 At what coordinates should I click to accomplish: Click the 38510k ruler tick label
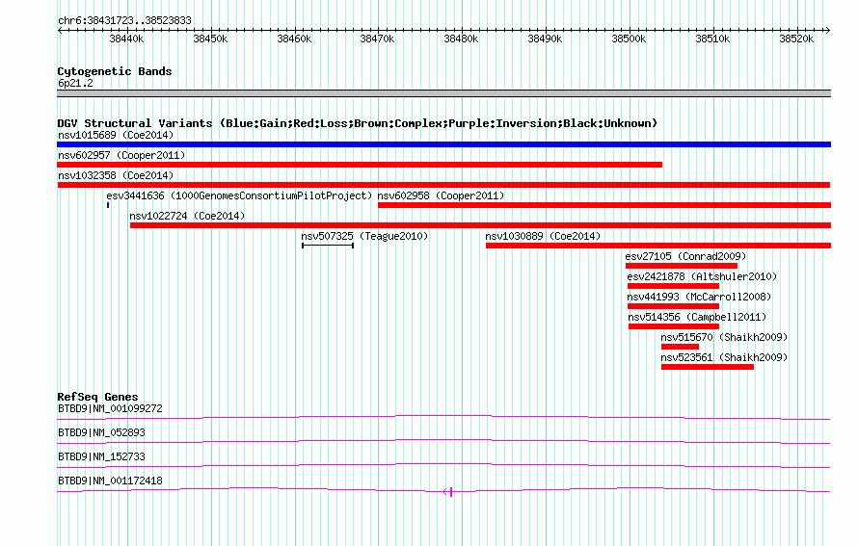pos(712,39)
